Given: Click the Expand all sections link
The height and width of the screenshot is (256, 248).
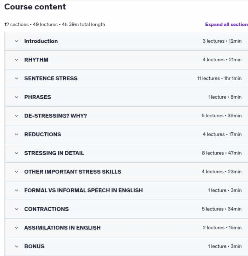Looking at the screenshot, I should click(x=227, y=25).
